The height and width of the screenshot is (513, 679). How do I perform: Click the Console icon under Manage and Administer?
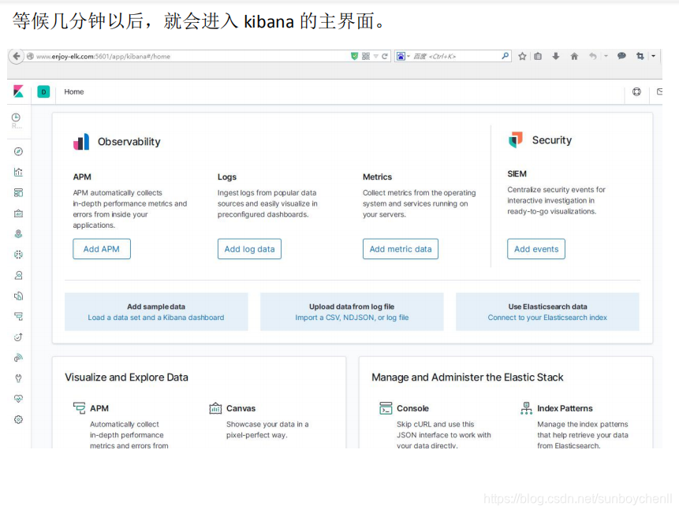tap(386, 408)
